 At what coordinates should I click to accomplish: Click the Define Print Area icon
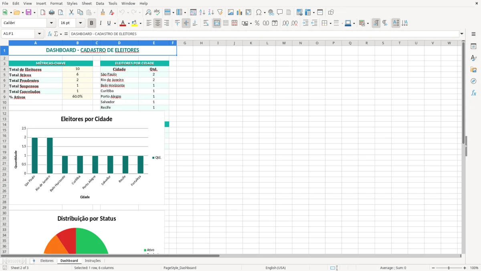(299, 12)
